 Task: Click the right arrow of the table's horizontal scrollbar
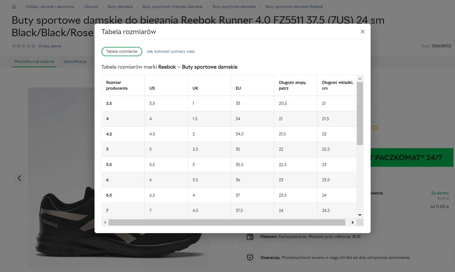(x=352, y=222)
